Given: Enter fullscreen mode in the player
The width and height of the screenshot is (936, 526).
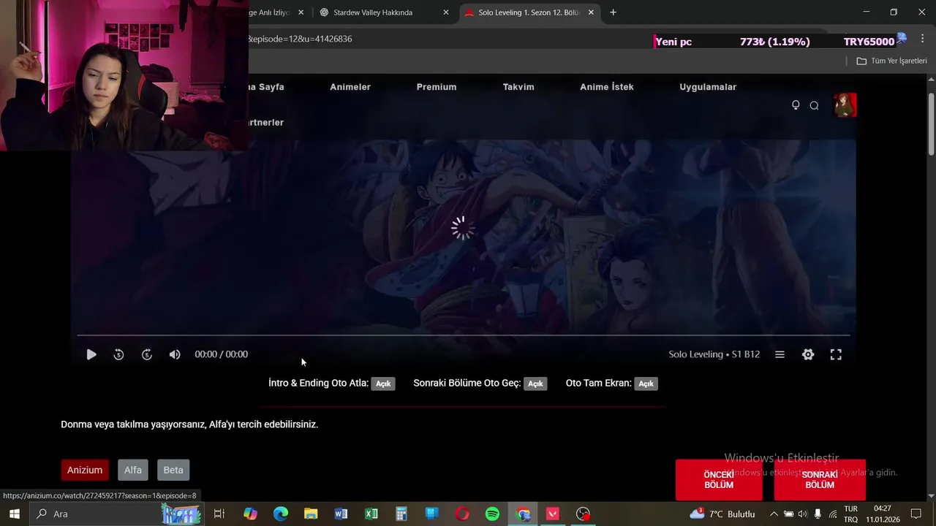Looking at the screenshot, I should point(836,354).
